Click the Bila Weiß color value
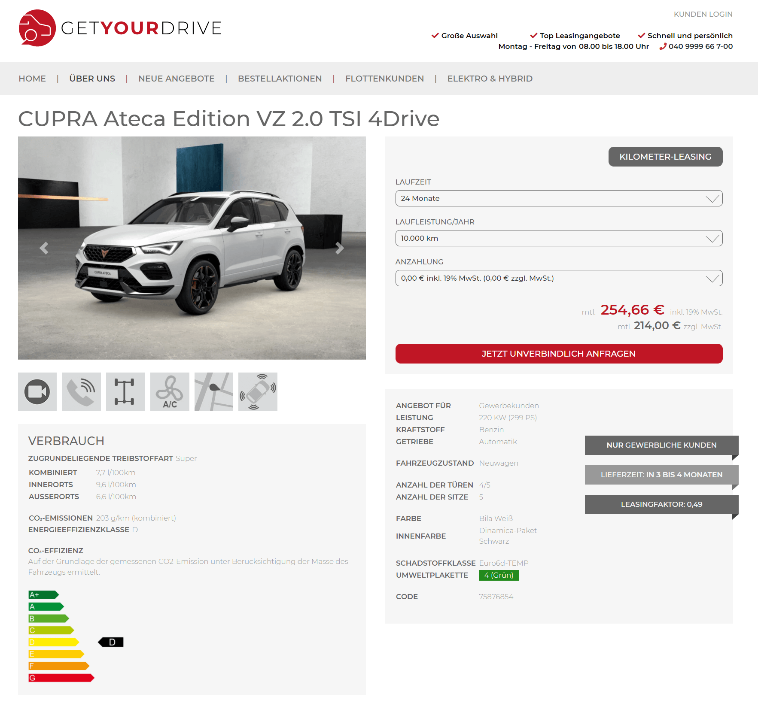The image size is (758, 703). tap(496, 518)
